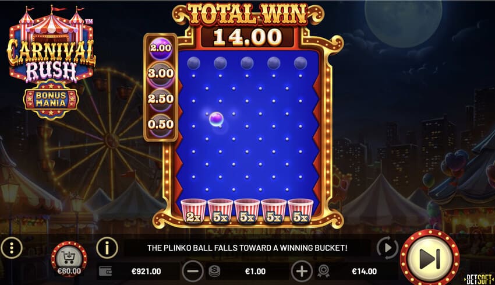Increase the bet with the plus button

pos(302,271)
